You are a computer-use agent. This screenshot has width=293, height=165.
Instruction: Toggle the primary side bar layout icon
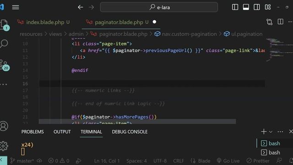235,7
